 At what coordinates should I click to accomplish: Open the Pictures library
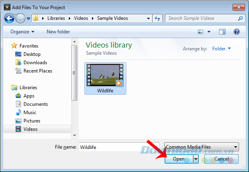pos(32,121)
